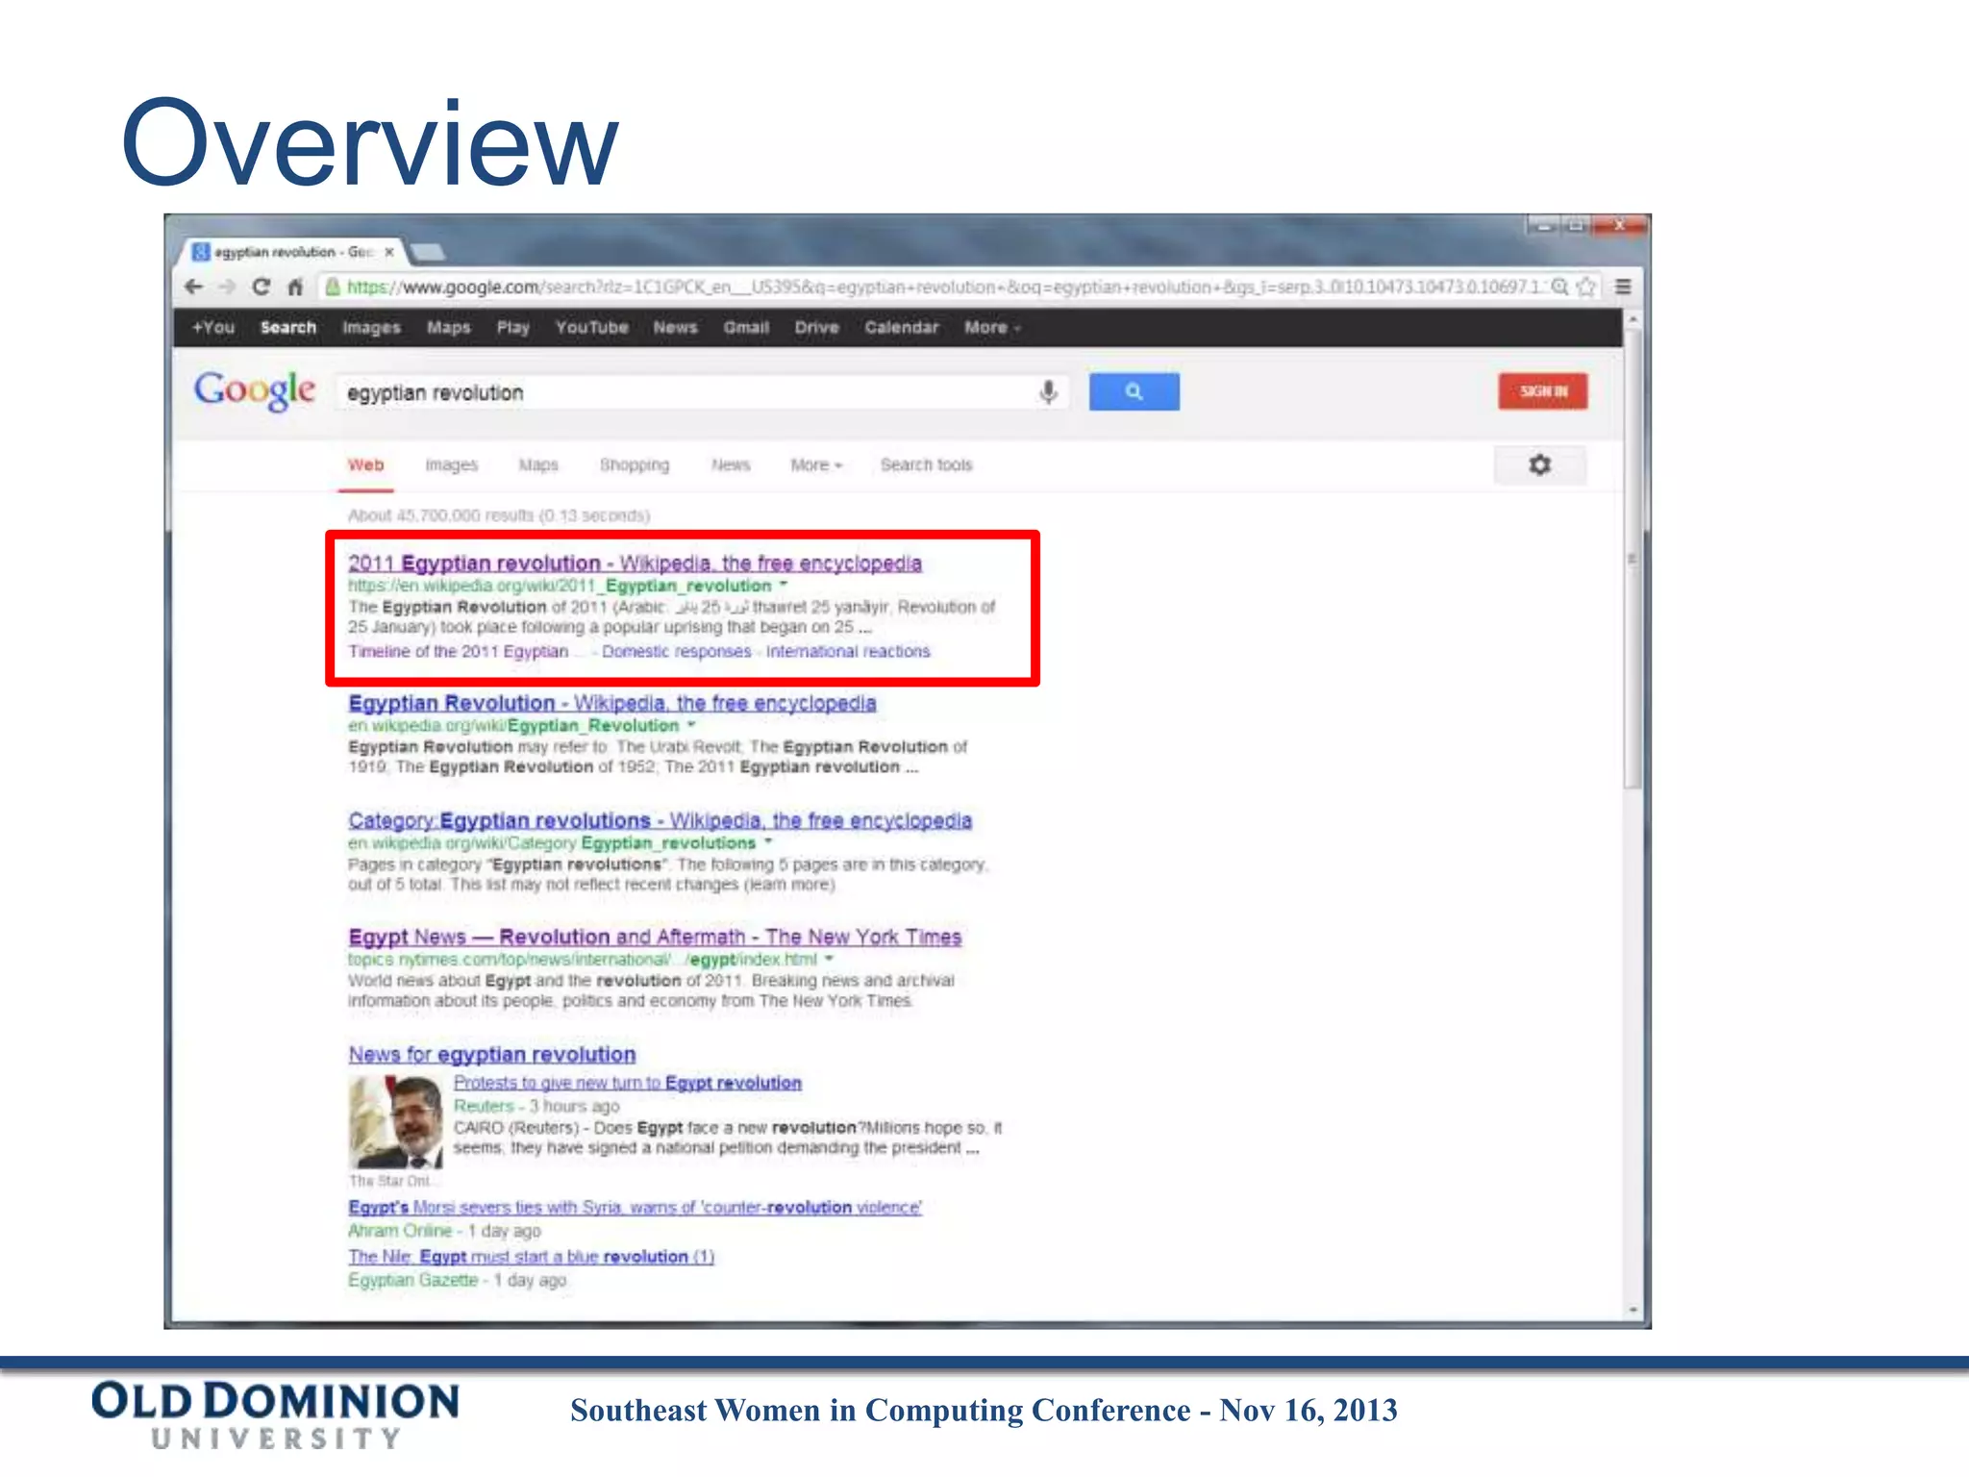Image resolution: width=1969 pixels, height=1477 pixels.
Task: Click the blue search button
Action: pos(1134,391)
